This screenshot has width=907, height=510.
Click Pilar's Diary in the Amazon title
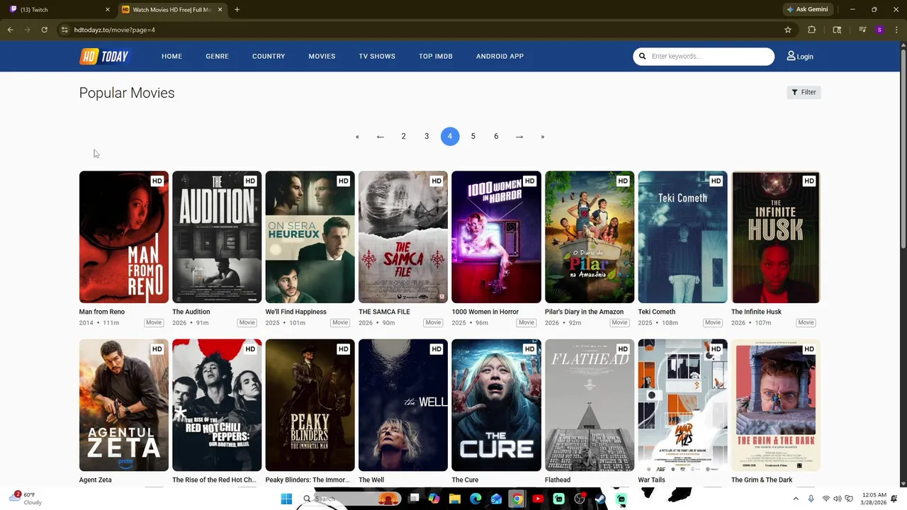click(584, 312)
